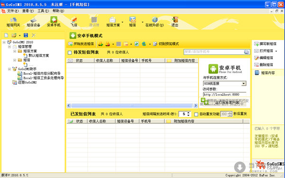The height and width of the screenshot is (178, 285).
Task: Collapse the 短信方案 folder node in the tree
Action: click(x=15, y=51)
